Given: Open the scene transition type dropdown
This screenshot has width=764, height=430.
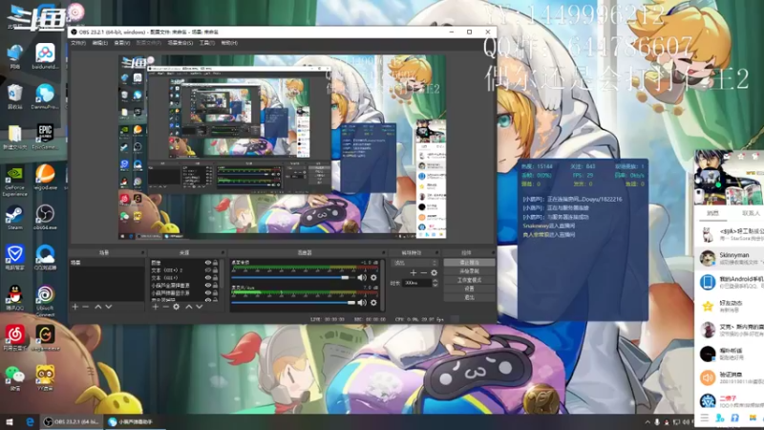Looking at the screenshot, I should 414,263.
